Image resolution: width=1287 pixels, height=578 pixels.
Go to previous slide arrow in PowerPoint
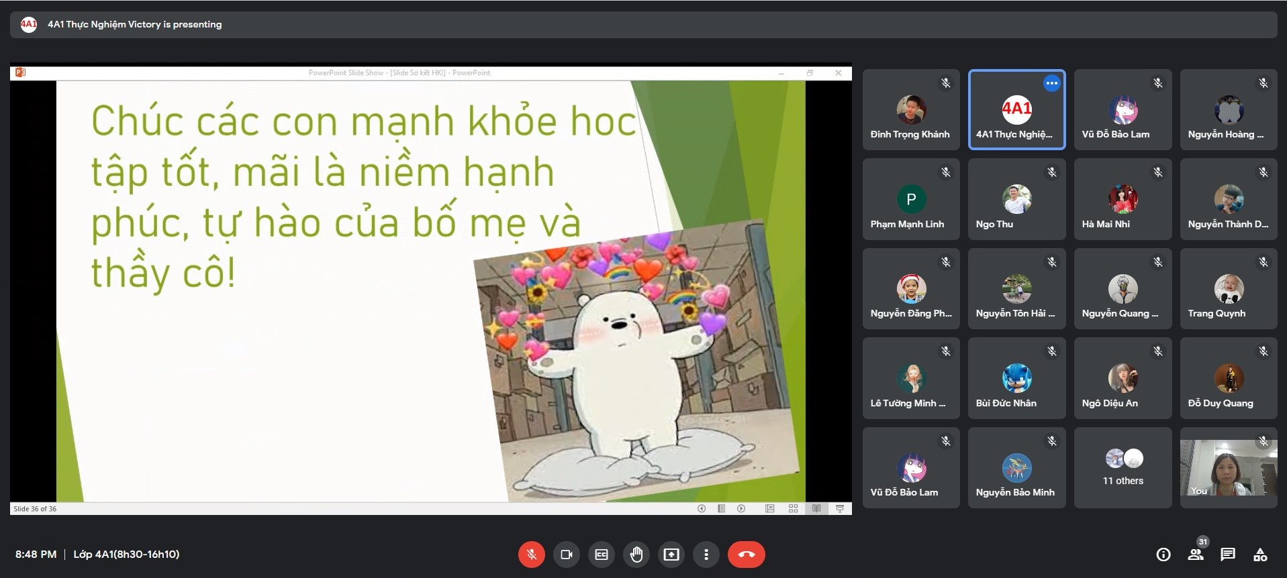(x=702, y=509)
